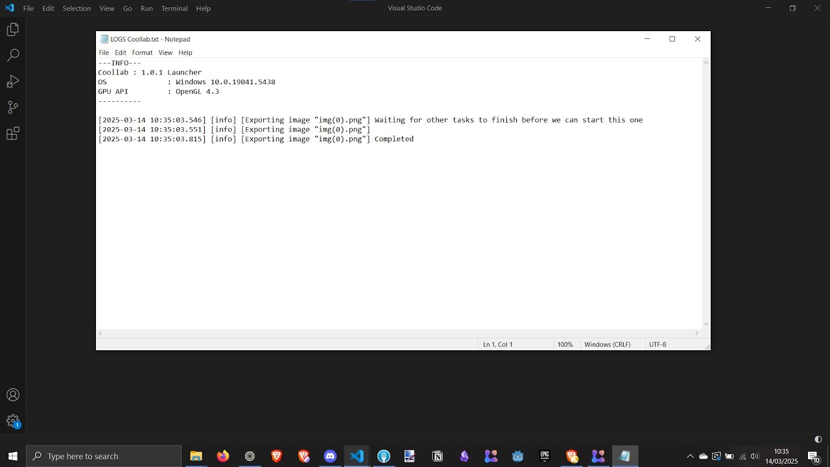
Task: Launch Firefox from the taskbar
Action: (223, 456)
